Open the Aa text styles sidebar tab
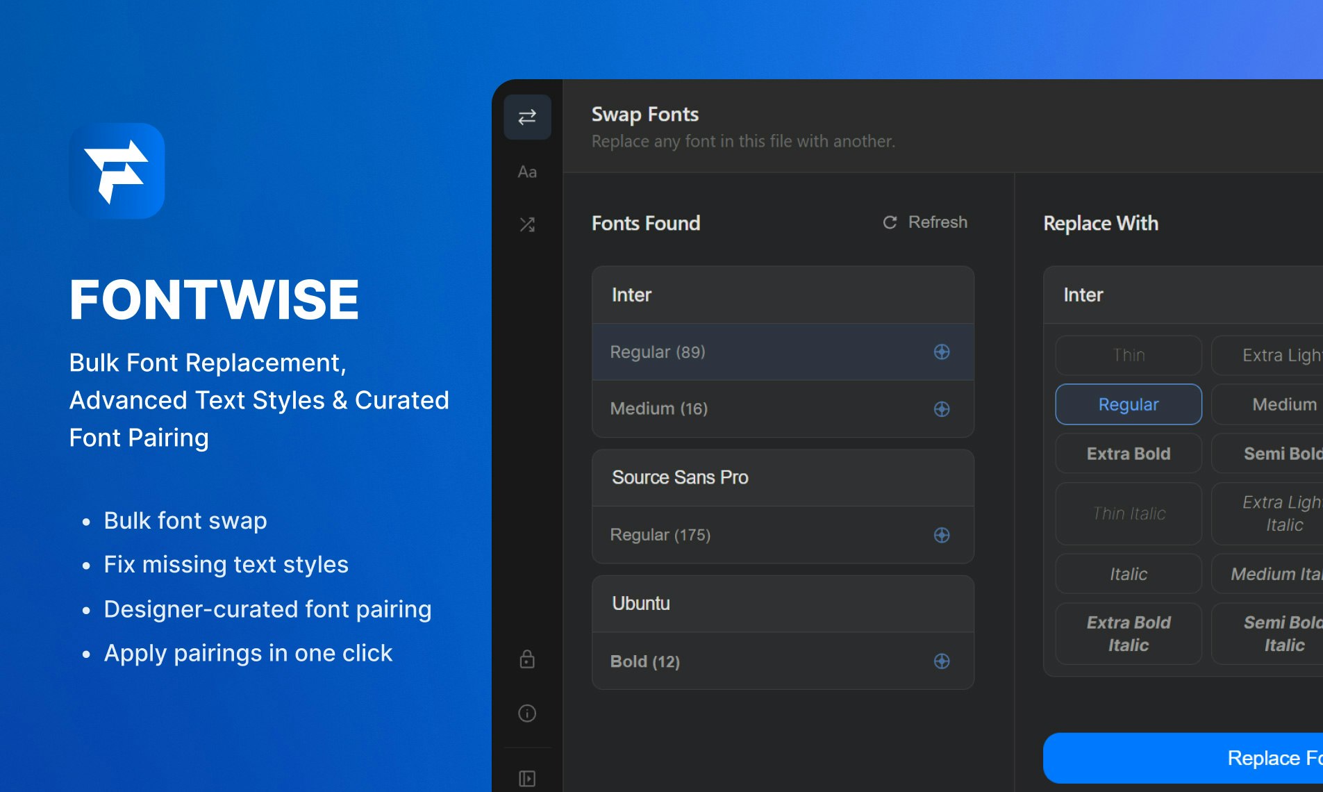1323x792 pixels. (x=527, y=172)
